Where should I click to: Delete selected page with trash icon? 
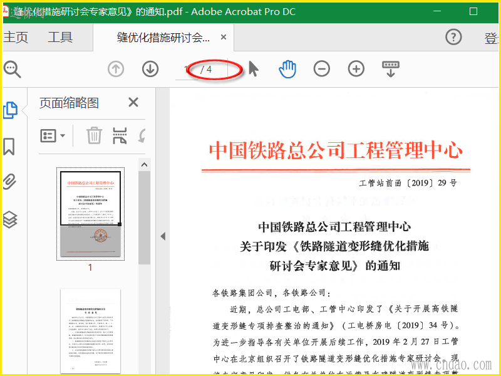94,135
